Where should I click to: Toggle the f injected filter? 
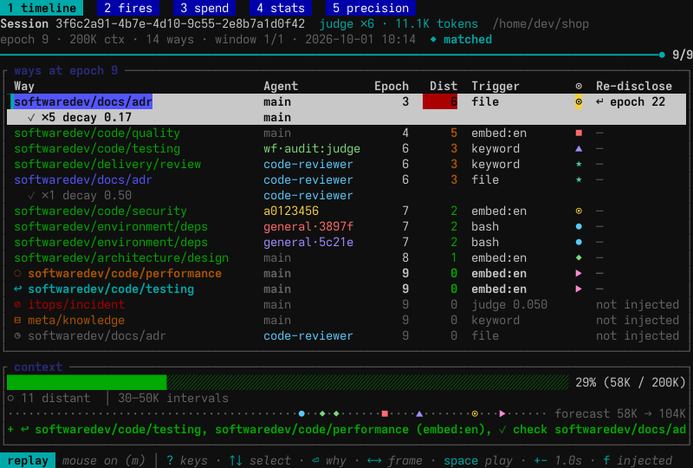pos(638,460)
